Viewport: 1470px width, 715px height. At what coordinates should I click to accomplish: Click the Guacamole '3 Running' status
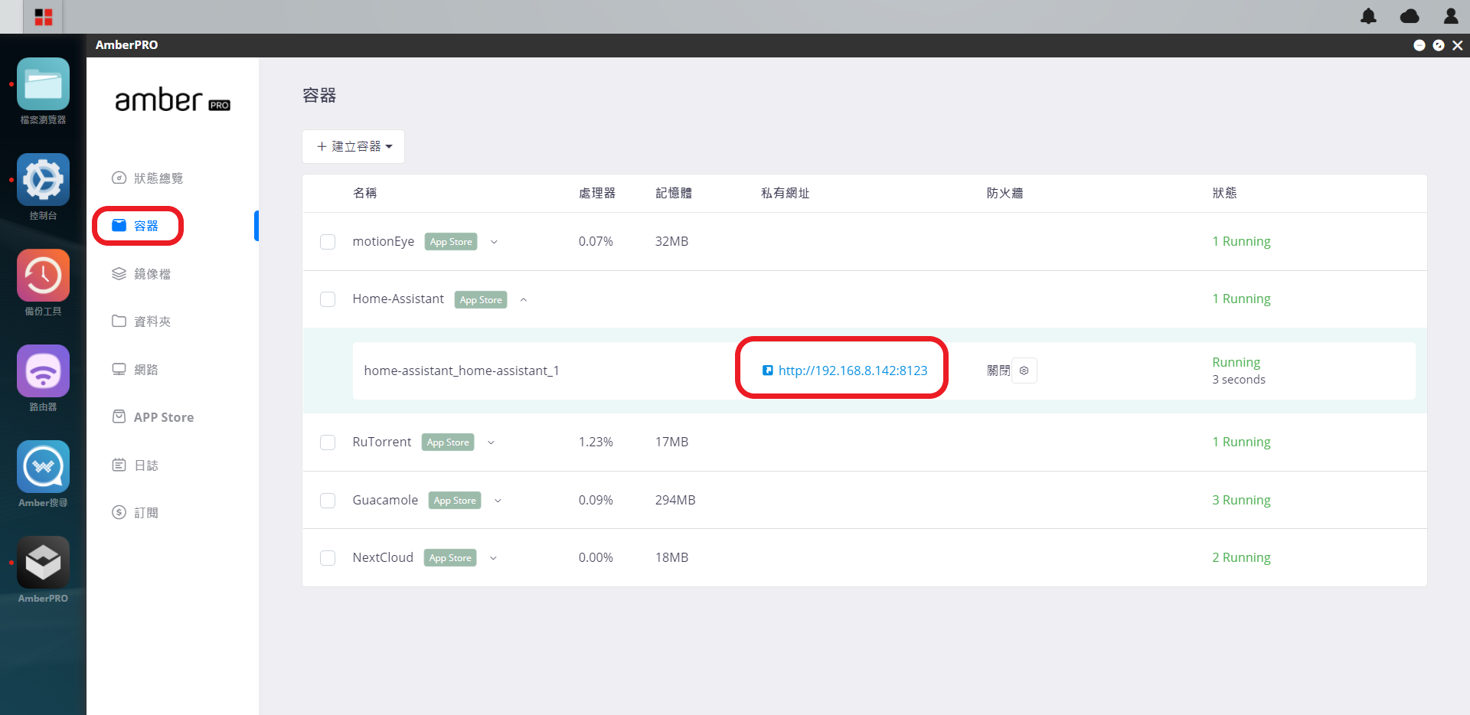coord(1241,500)
